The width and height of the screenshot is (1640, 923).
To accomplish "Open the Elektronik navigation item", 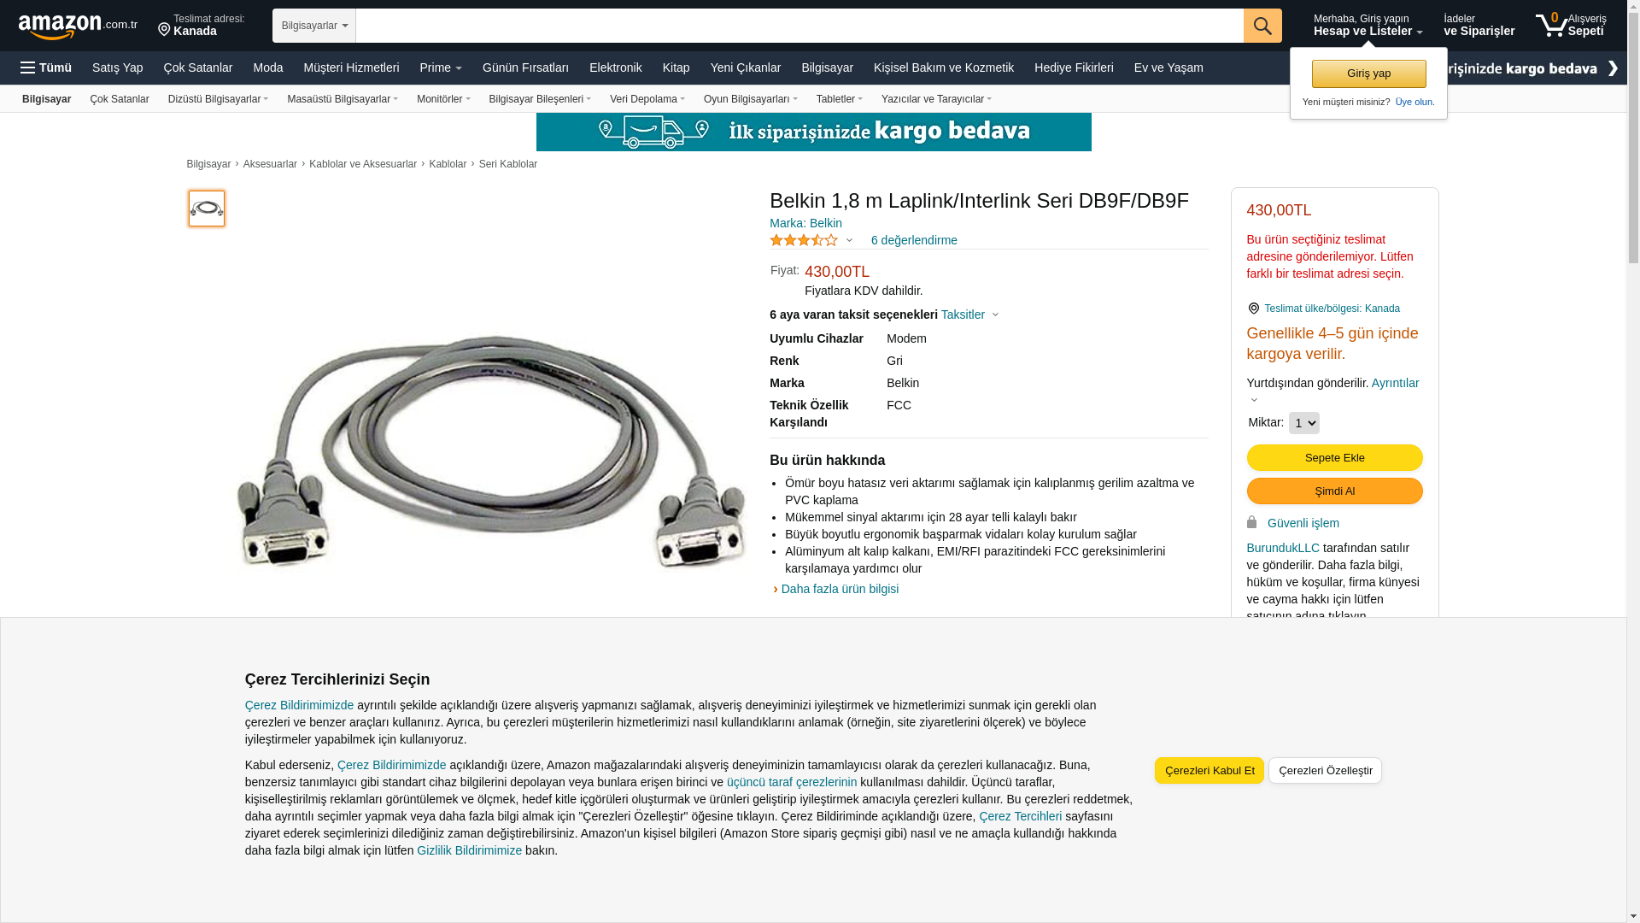I will click(615, 68).
